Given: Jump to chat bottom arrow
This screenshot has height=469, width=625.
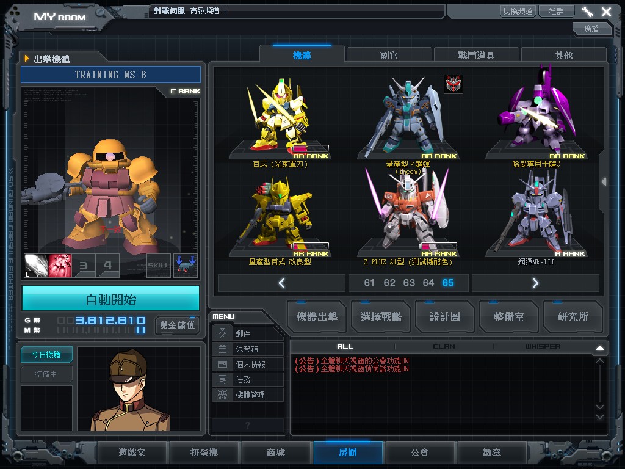Looking at the screenshot, I should (x=600, y=417).
